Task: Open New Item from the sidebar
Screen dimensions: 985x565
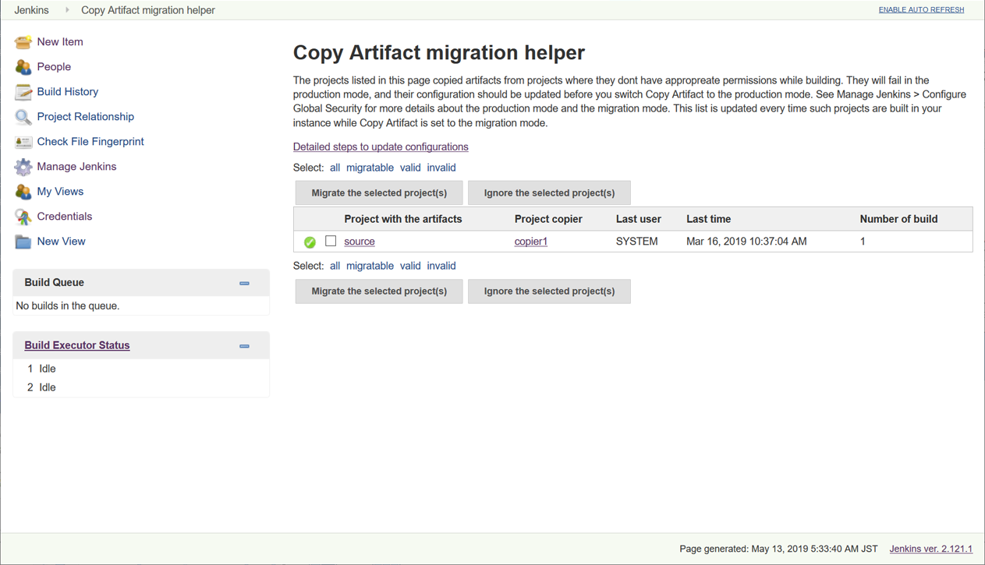Action: coord(60,42)
